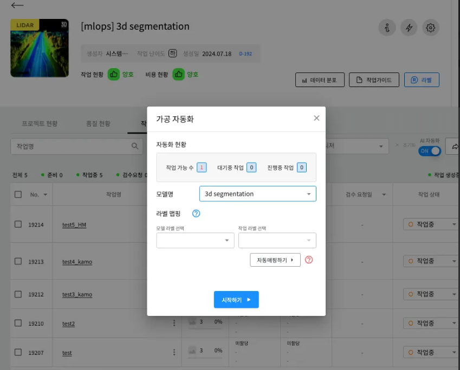Open the test3_kamo task link
This screenshot has width=460, height=370.
click(x=77, y=294)
